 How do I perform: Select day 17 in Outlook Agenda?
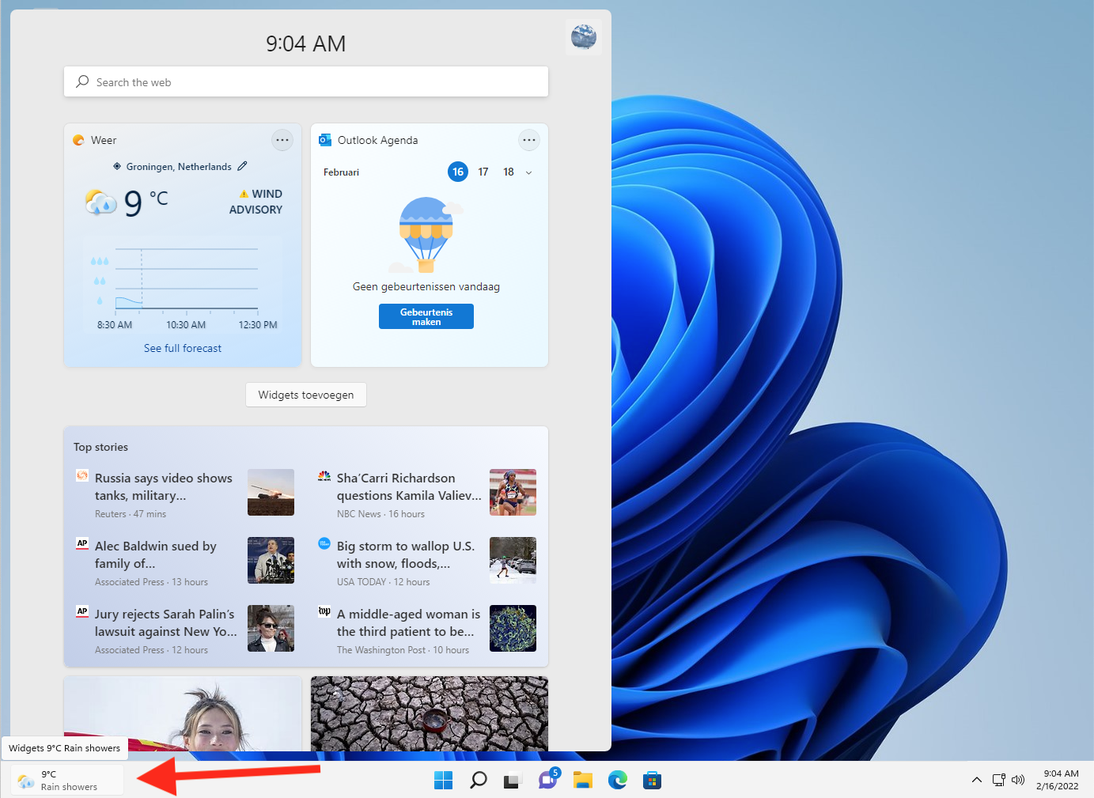(x=483, y=172)
